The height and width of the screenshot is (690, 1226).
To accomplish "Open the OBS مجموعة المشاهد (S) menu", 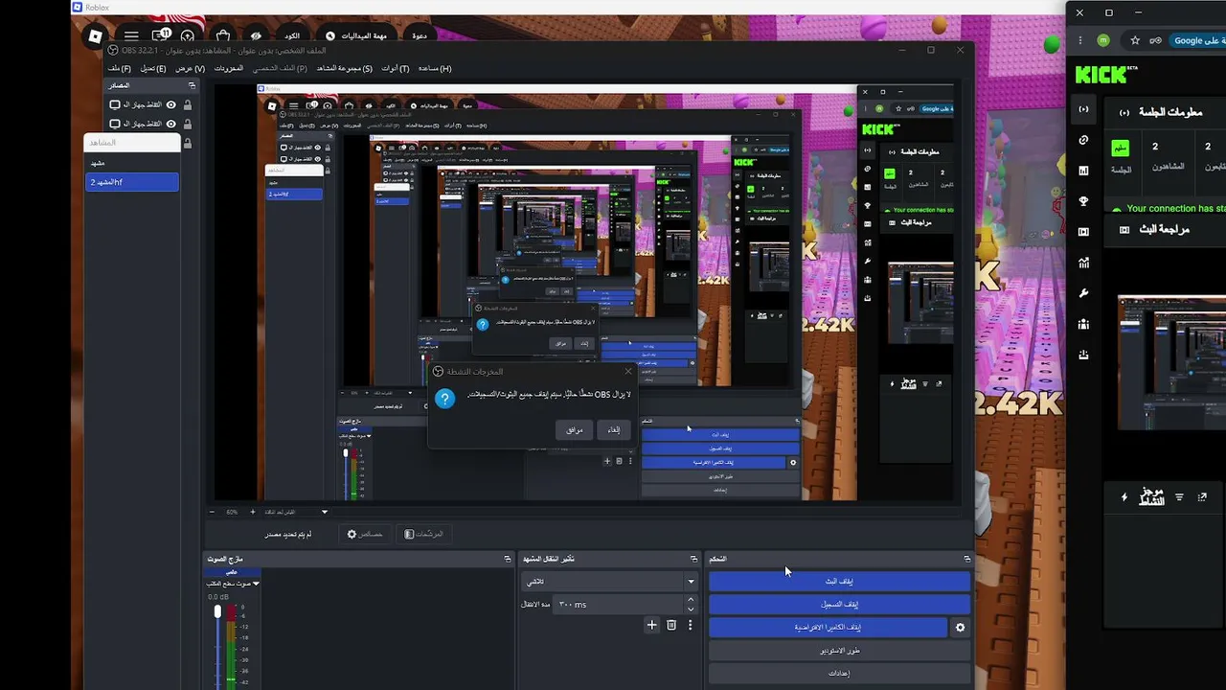I will 344,68.
